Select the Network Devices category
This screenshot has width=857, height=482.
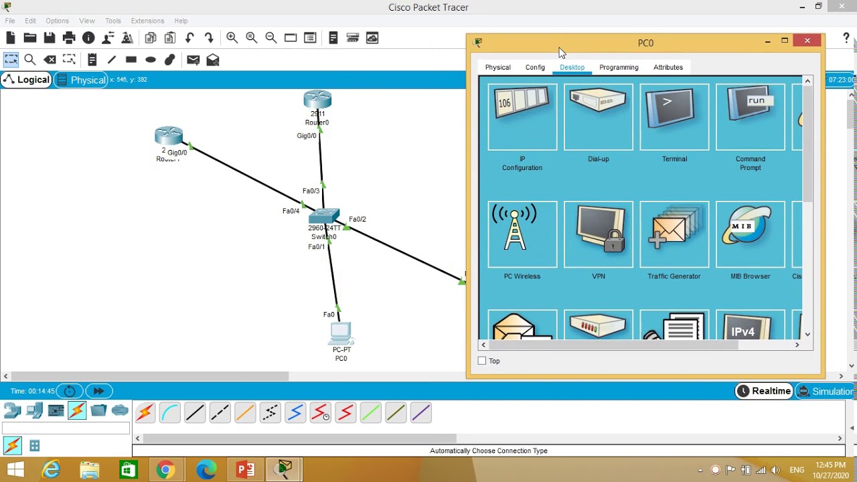click(x=13, y=410)
